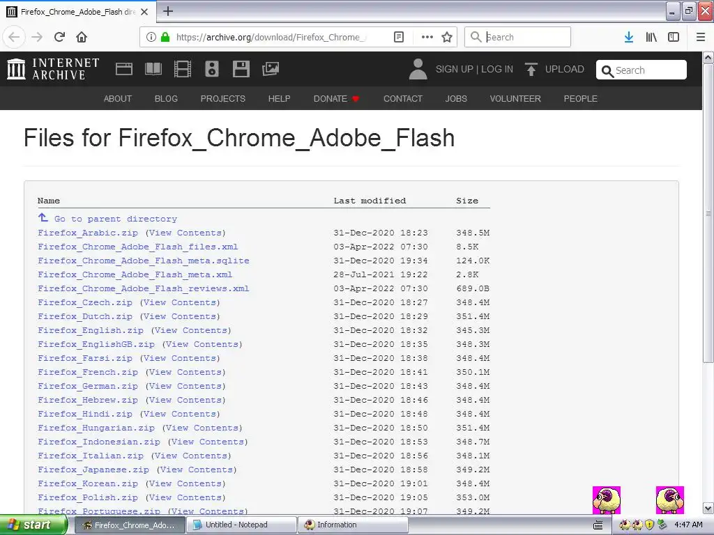Click the UPLOAD arrow icon
Screen dimensions: 714x535
(x=531, y=69)
